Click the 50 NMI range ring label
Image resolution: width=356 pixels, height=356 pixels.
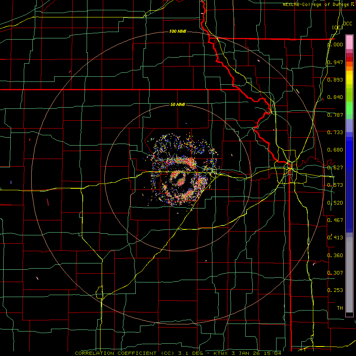pos(178,104)
